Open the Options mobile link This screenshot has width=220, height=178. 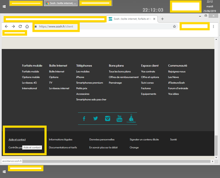[31, 77]
